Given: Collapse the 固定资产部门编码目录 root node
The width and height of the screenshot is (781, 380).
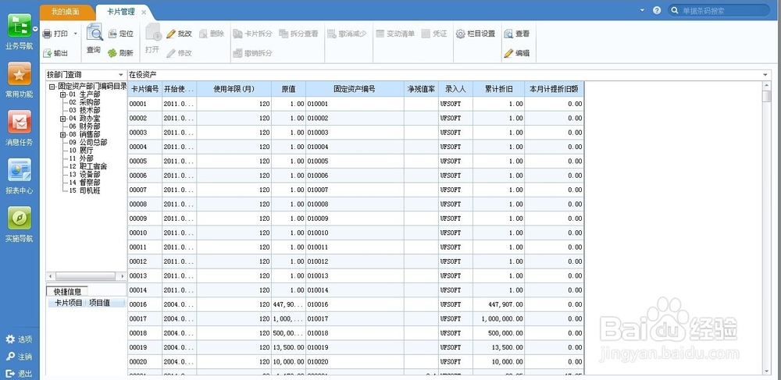Looking at the screenshot, I should point(52,86).
